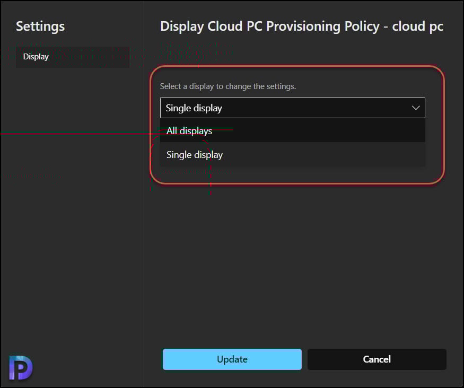Image resolution: width=464 pixels, height=388 pixels.
Task: Click the Settings heading text
Action: (x=40, y=27)
